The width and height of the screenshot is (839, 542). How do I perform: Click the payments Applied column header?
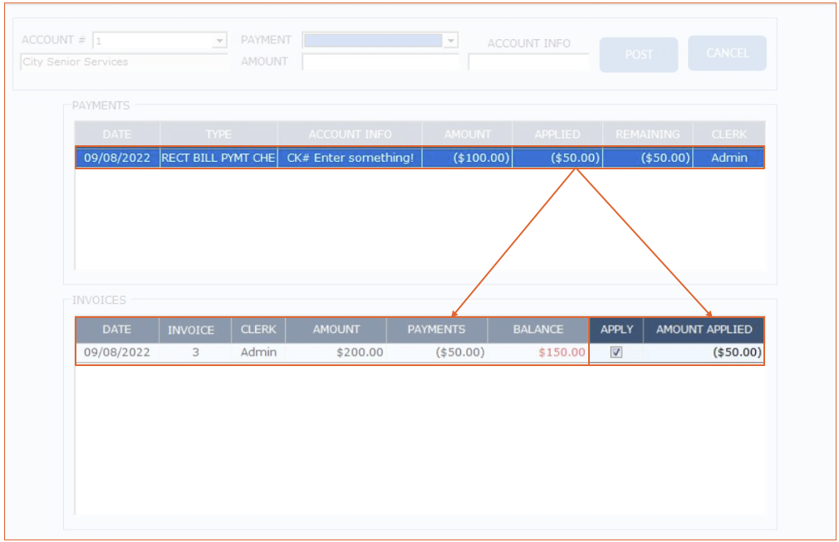(x=557, y=134)
